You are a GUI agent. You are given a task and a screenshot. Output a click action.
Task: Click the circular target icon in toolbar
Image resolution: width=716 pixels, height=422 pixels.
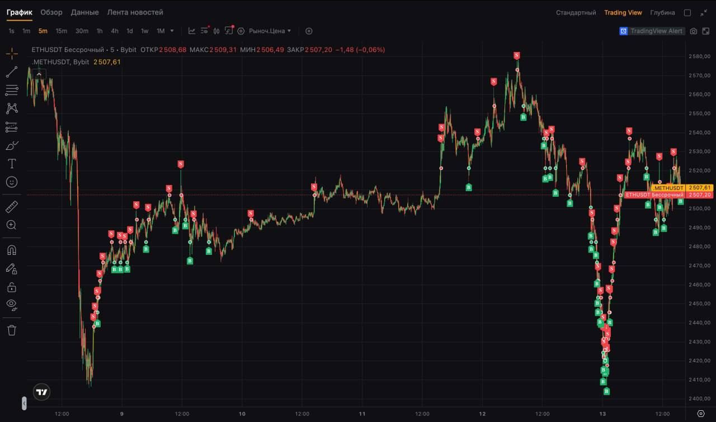(241, 31)
